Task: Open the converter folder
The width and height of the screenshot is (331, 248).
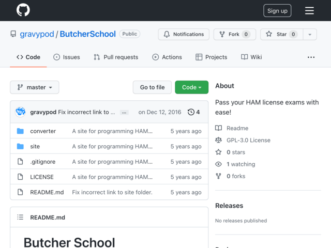Action: tap(43, 131)
